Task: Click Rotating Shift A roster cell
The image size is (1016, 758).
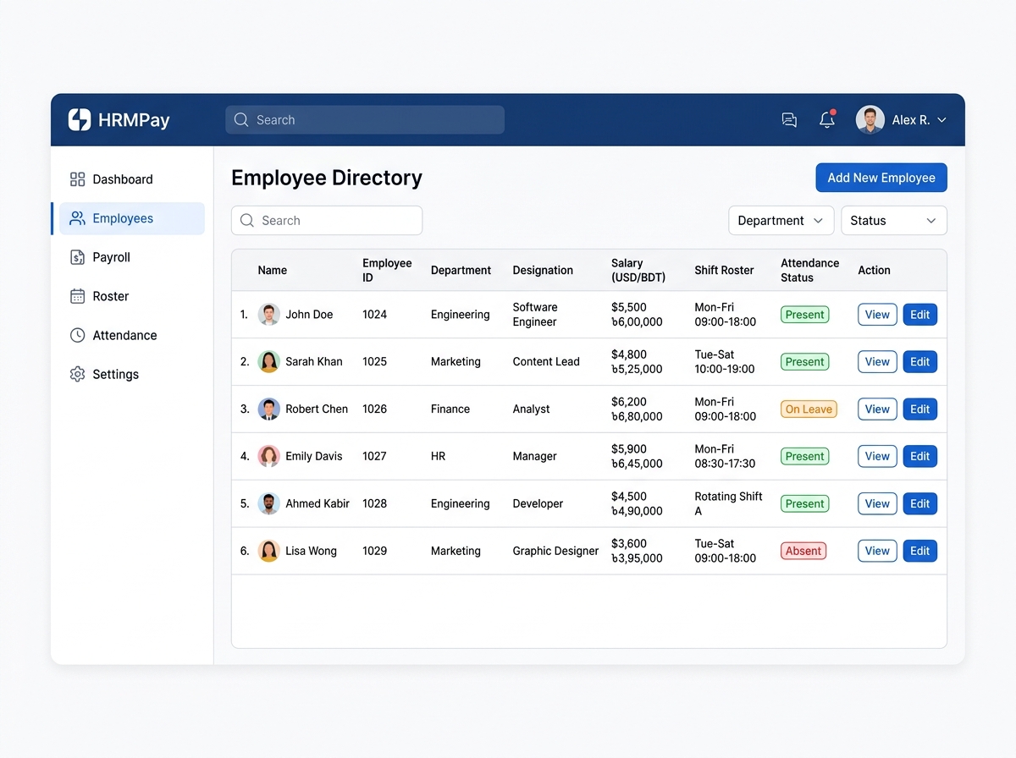Action: click(728, 504)
